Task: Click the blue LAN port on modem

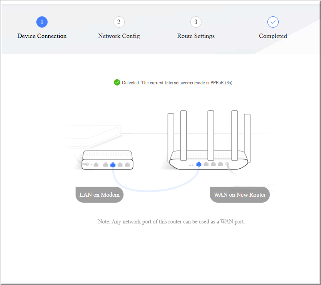Action: point(113,164)
